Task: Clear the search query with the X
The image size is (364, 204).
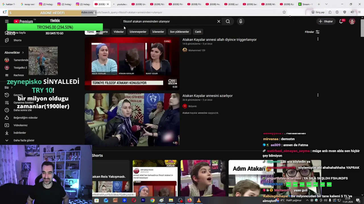Action: (x=219, y=21)
